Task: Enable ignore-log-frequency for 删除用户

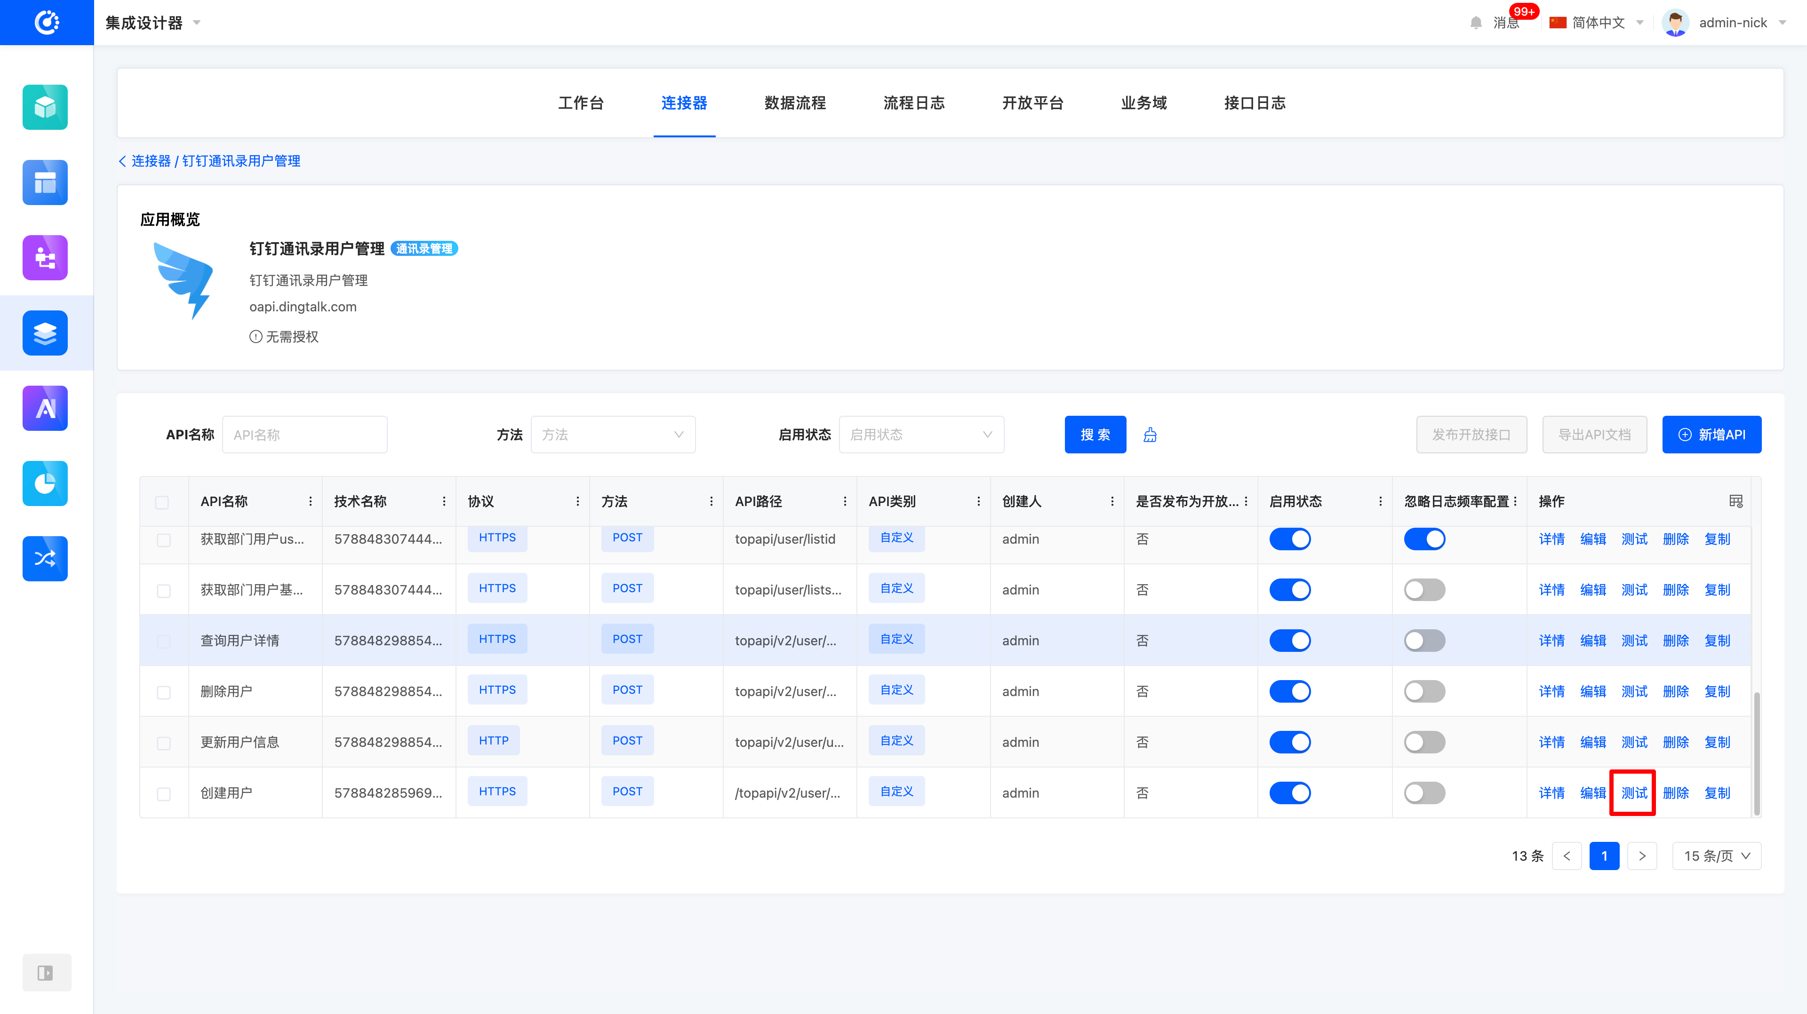Action: pyautogui.click(x=1424, y=691)
